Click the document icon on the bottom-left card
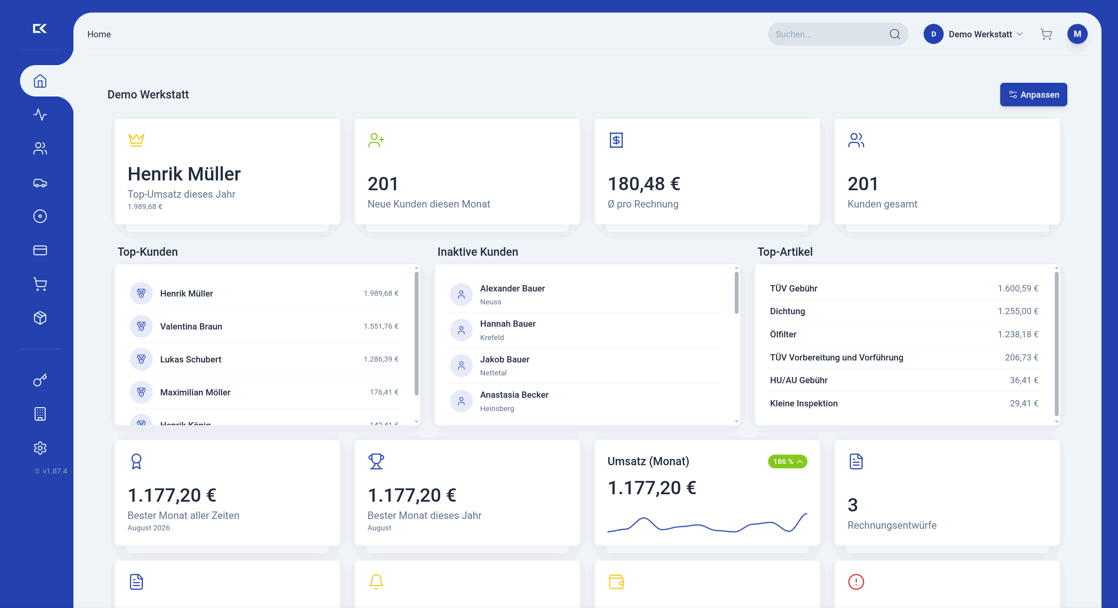1118x608 pixels. pos(136,582)
